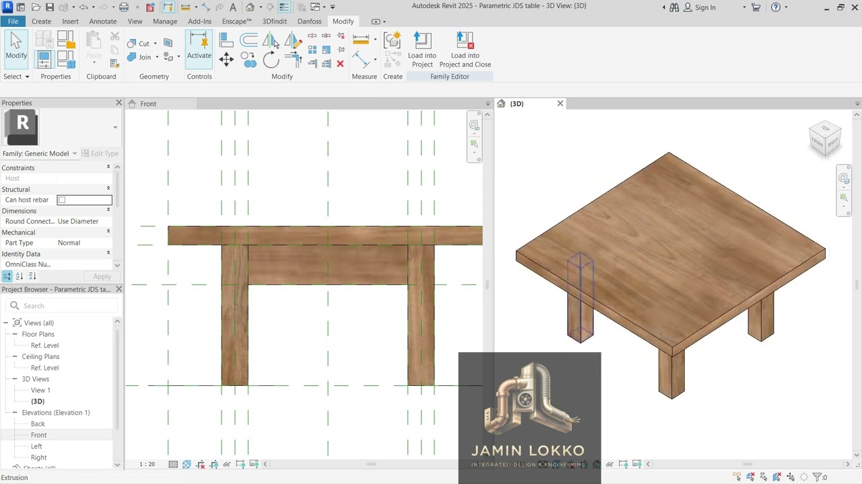
Task: Click Sign In
Action: (705, 7)
